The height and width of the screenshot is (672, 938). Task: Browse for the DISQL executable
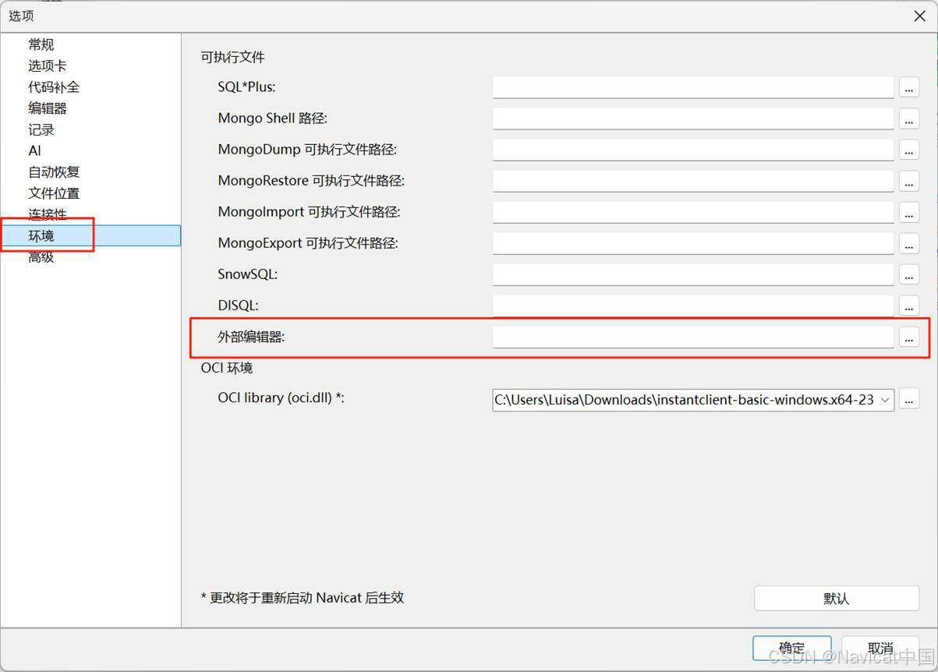[x=909, y=306]
